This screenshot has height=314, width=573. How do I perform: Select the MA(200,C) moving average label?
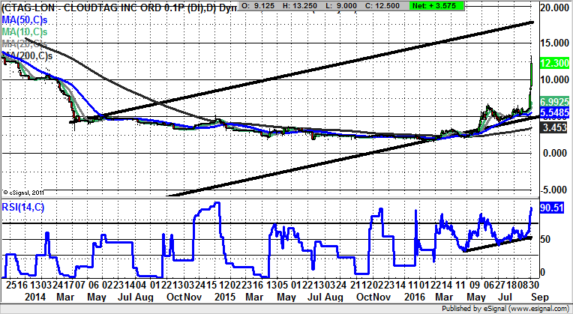point(28,56)
